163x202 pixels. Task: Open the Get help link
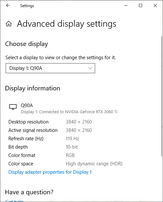[x=14, y=201]
